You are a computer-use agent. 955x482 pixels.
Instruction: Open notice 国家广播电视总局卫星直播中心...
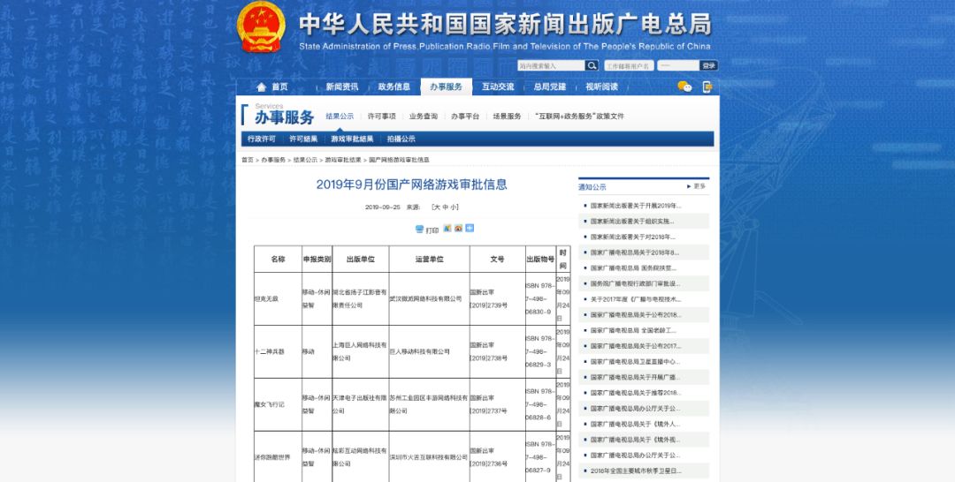coord(635,362)
